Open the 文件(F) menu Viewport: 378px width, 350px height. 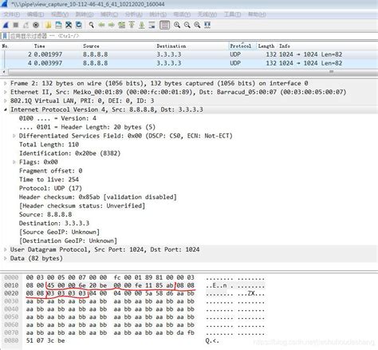point(11,14)
